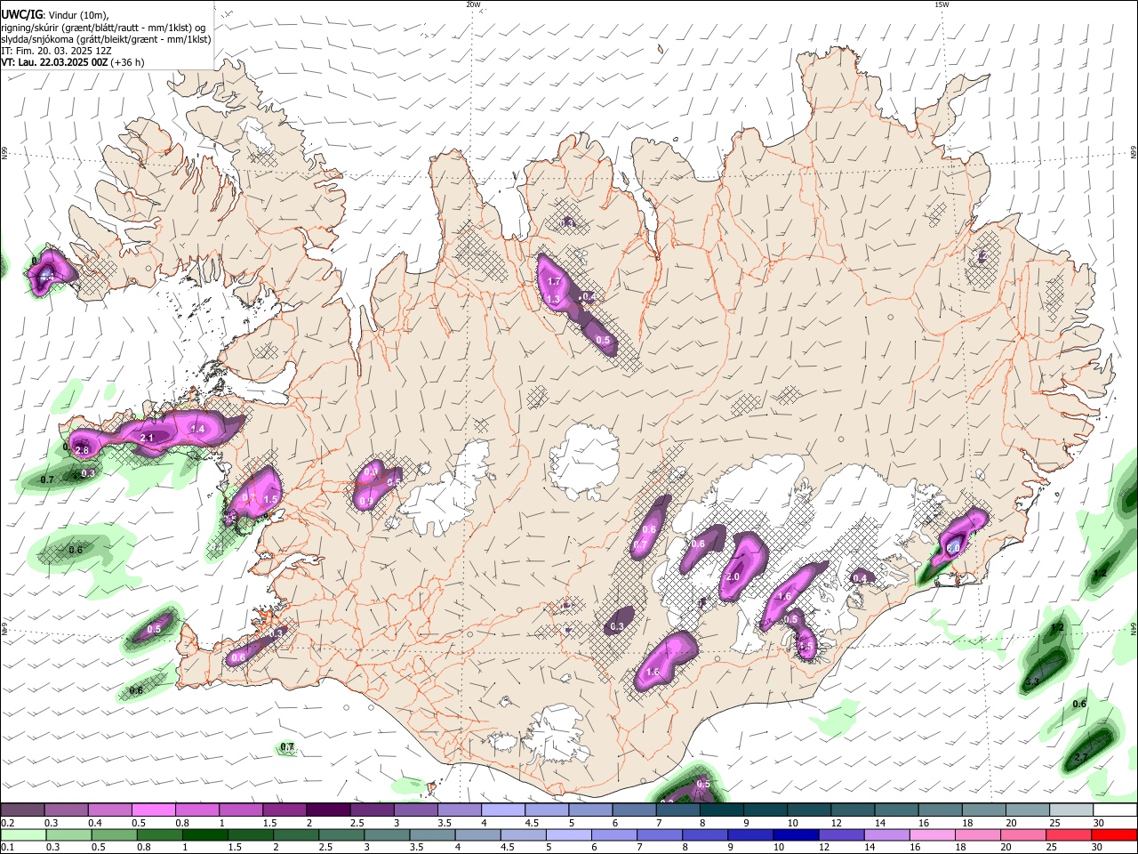1138x854 pixels.
Task: Select the grey-green 3 rain legend swatch
Action: coord(387,834)
